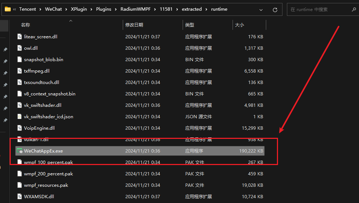Viewport: 359px width, 203px height.
Task: Select the file name WeChatAppEx.exe
Action: (x=43, y=151)
